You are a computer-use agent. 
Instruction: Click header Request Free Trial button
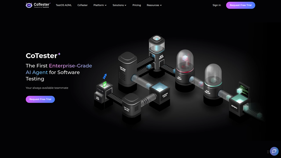pos(241,5)
